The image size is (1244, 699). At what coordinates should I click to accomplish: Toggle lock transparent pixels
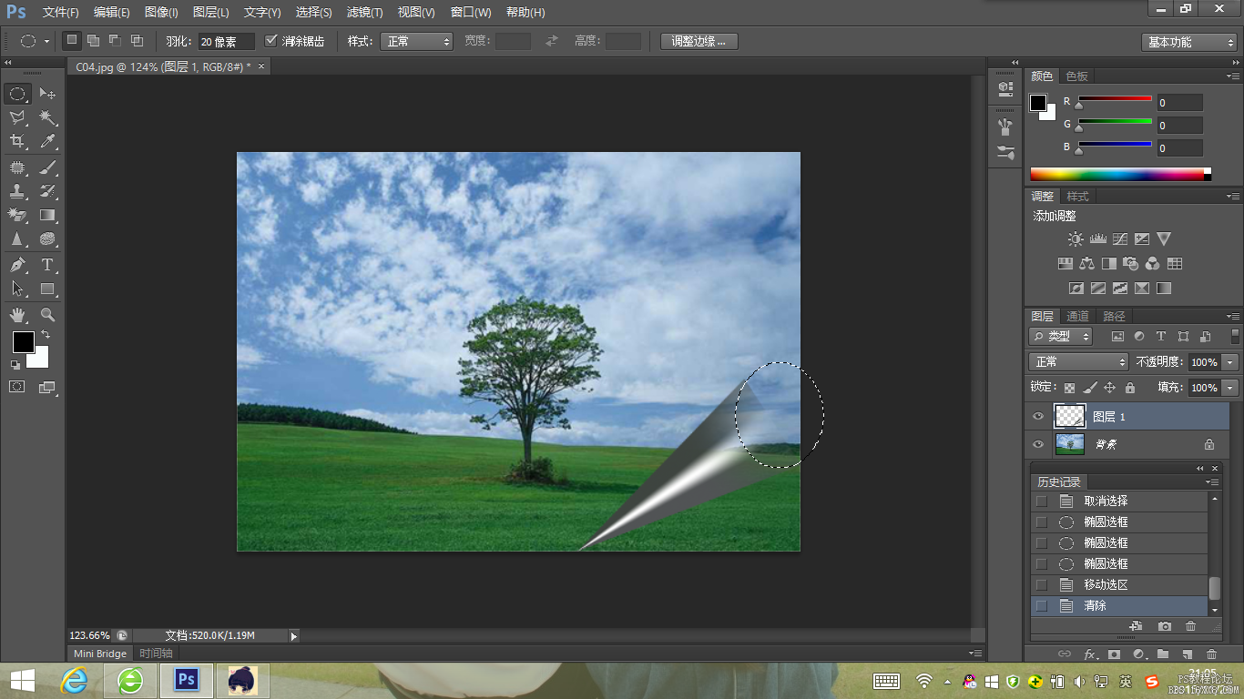[x=1069, y=388]
